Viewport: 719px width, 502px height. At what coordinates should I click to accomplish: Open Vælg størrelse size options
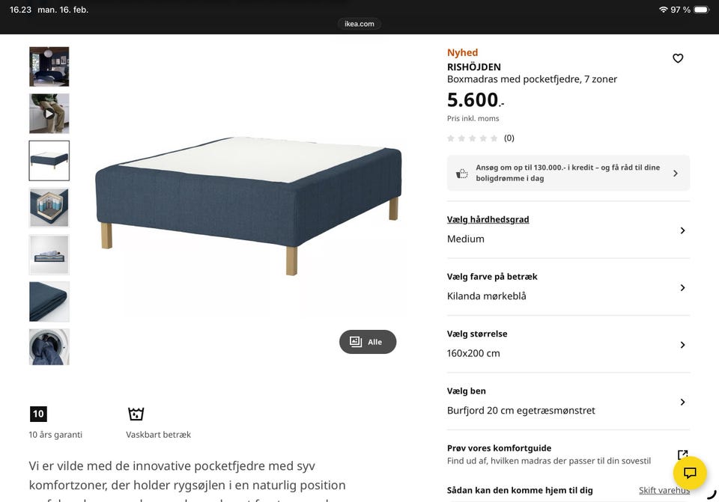pyautogui.click(x=568, y=344)
